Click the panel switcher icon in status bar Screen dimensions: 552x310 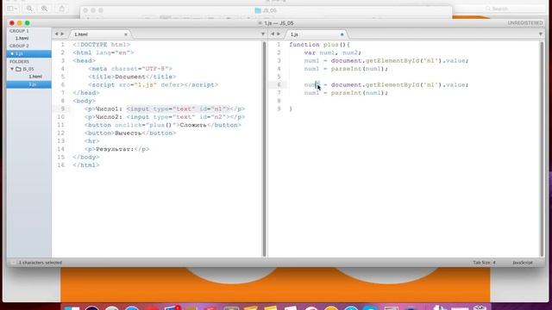pos(13,263)
